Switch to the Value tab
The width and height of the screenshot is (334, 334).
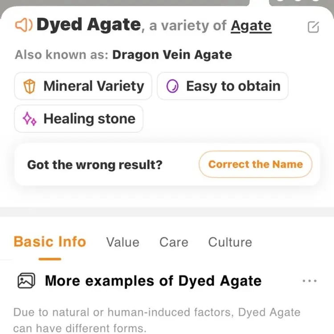pos(122,242)
